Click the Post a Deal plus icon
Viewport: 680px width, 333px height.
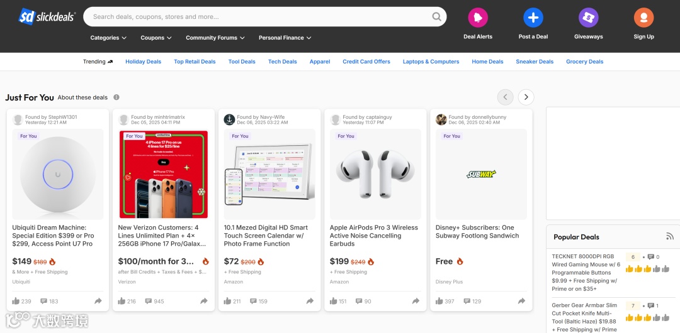pos(533,18)
